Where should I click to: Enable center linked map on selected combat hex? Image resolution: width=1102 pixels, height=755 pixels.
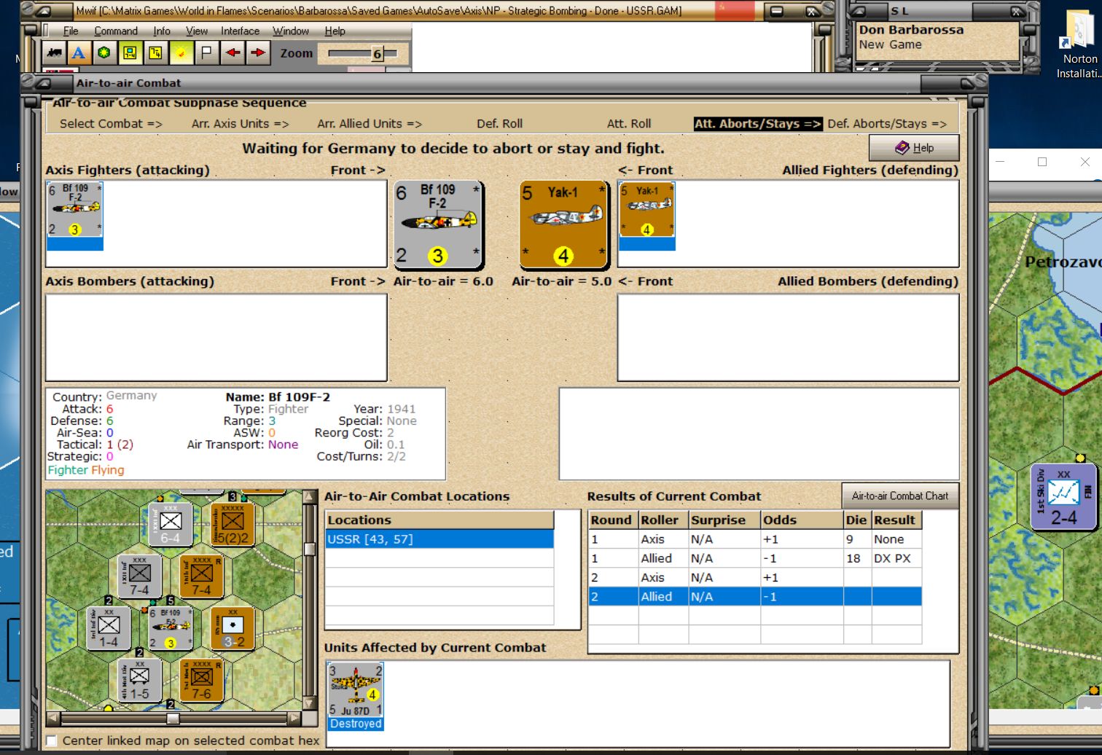click(52, 740)
